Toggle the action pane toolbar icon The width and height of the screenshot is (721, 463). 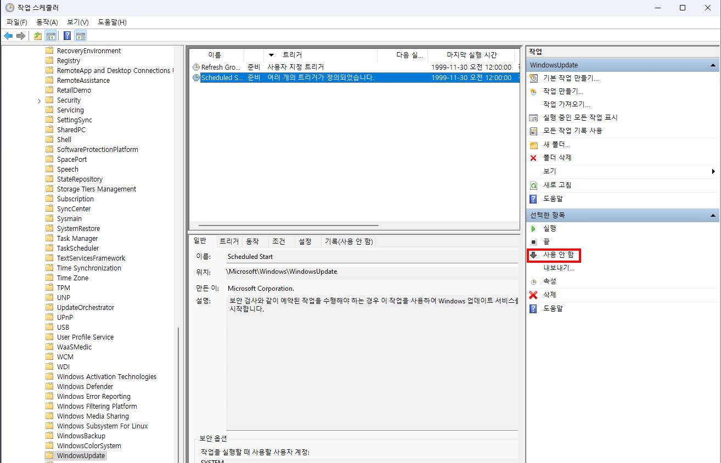[81, 36]
